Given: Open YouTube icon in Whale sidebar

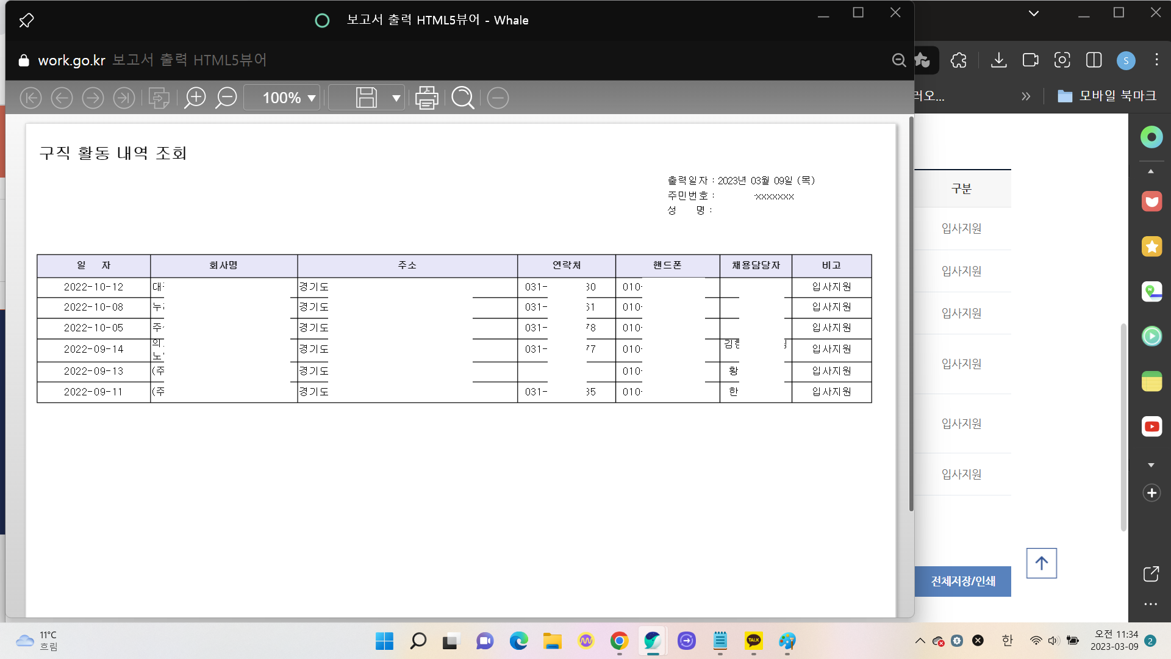Looking at the screenshot, I should (x=1151, y=427).
